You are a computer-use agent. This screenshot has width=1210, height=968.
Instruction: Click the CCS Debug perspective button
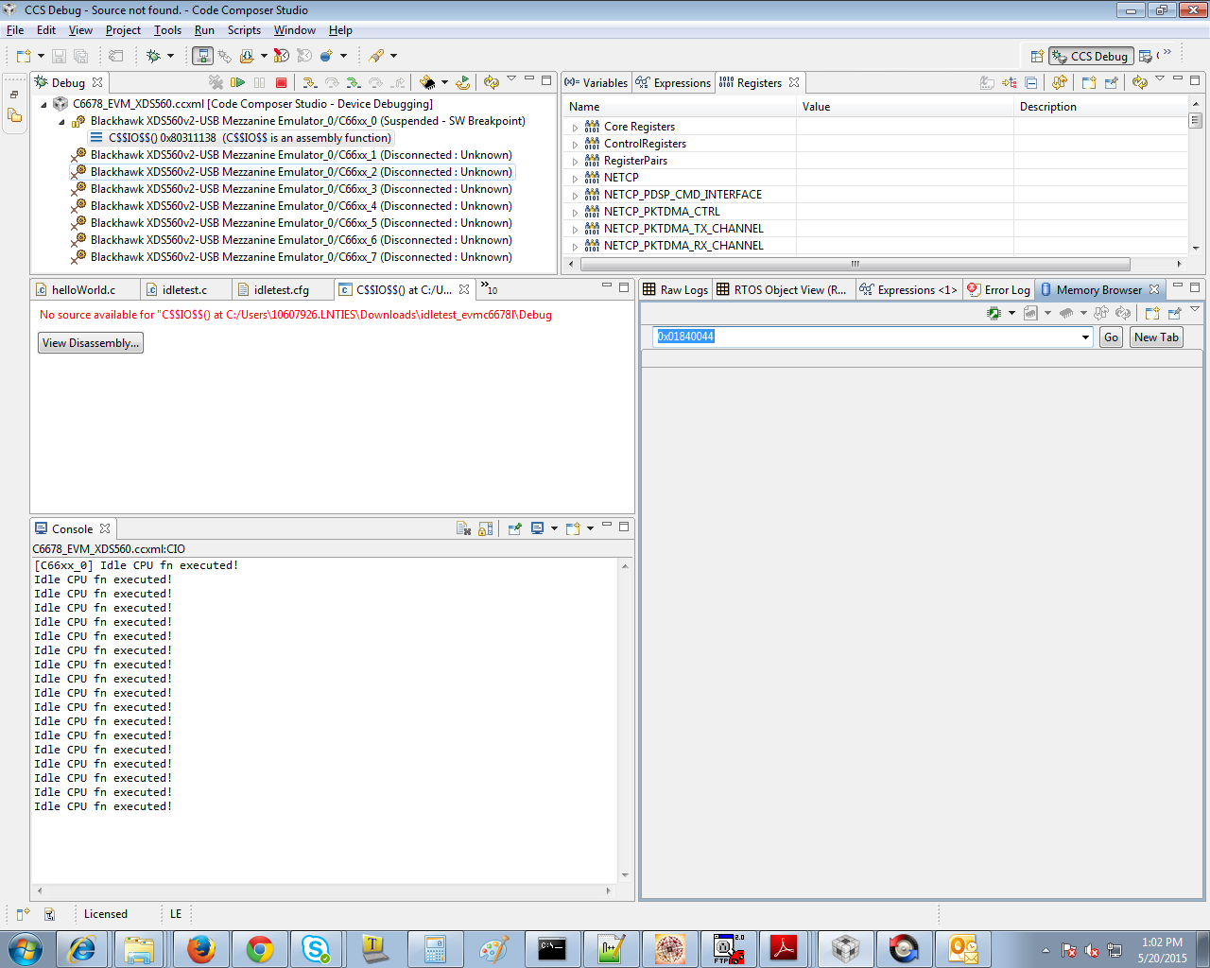1091,56
